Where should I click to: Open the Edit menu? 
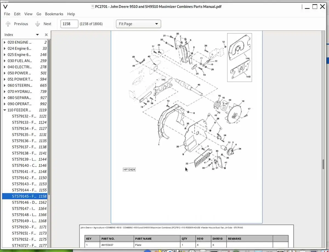tap(17, 14)
